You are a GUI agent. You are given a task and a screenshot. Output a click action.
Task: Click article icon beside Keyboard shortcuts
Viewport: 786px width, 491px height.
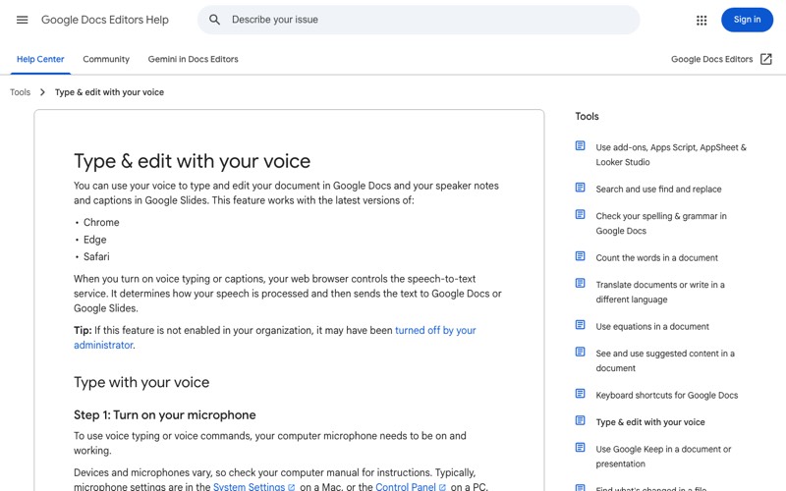tap(580, 394)
